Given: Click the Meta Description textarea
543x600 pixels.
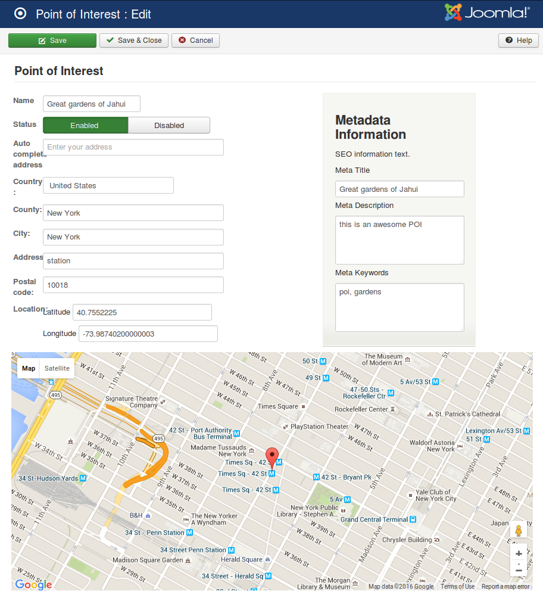Looking at the screenshot, I should [x=400, y=240].
